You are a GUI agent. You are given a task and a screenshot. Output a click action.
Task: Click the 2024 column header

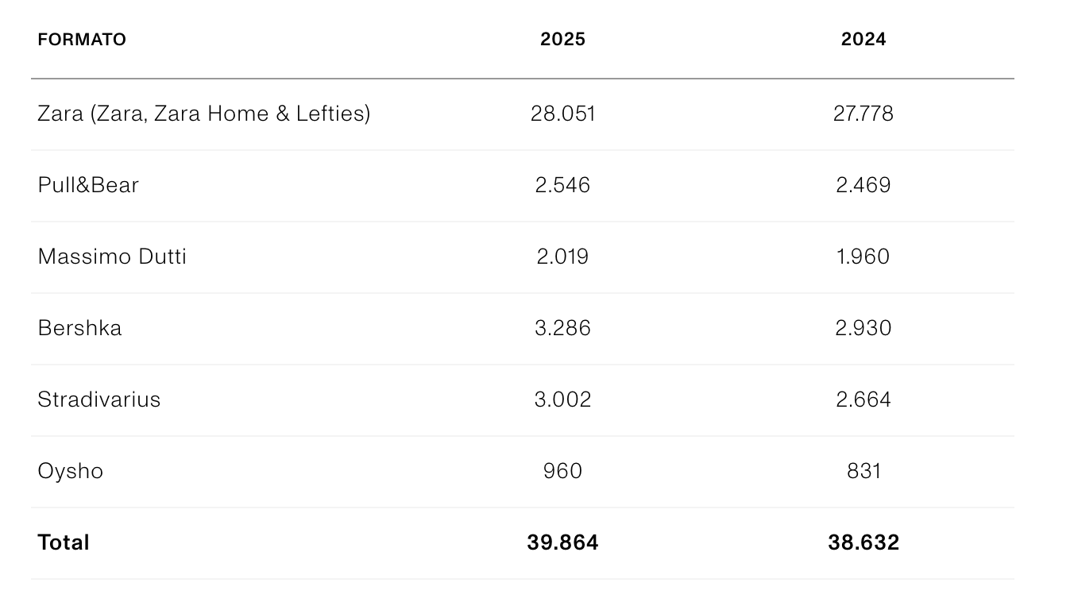pyautogui.click(x=863, y=40)
